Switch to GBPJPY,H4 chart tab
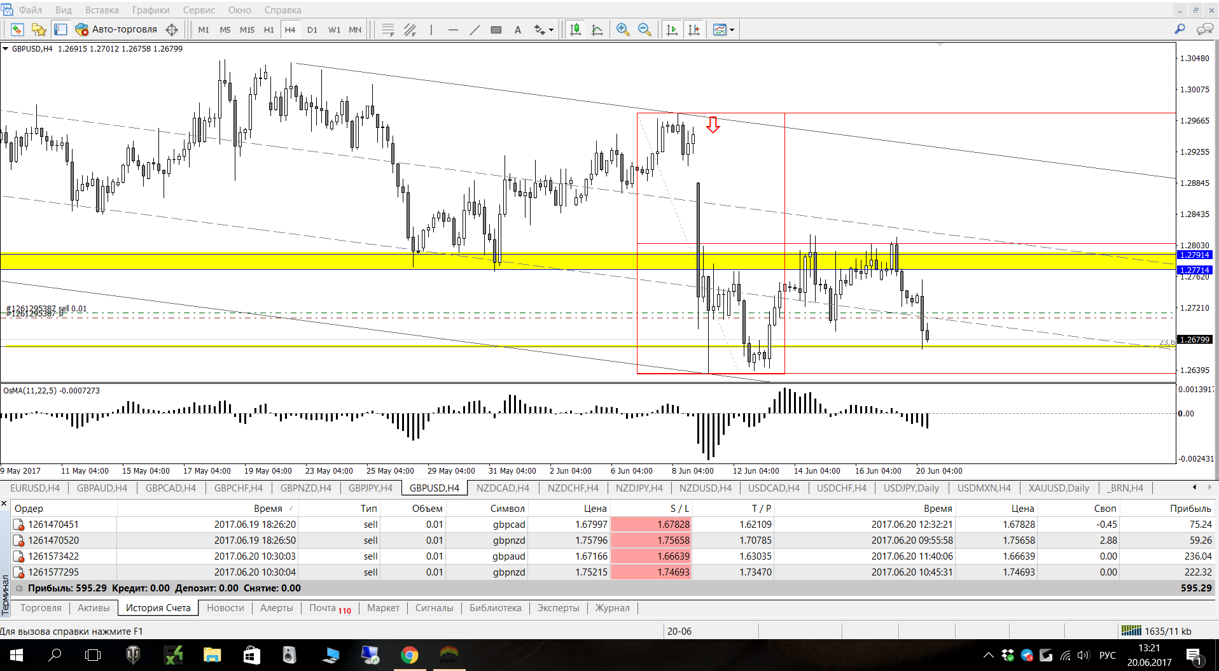Screen dimensions: 1219x671 [x=370, y=488]
